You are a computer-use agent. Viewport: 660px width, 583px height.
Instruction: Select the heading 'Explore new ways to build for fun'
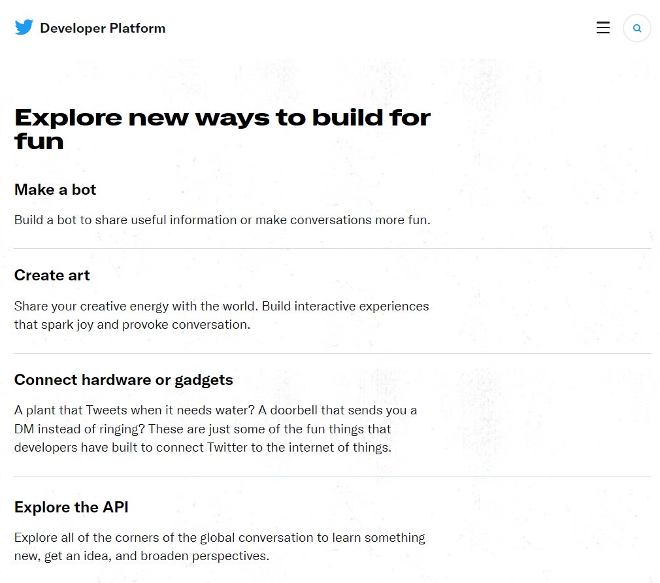pos(222,129)
